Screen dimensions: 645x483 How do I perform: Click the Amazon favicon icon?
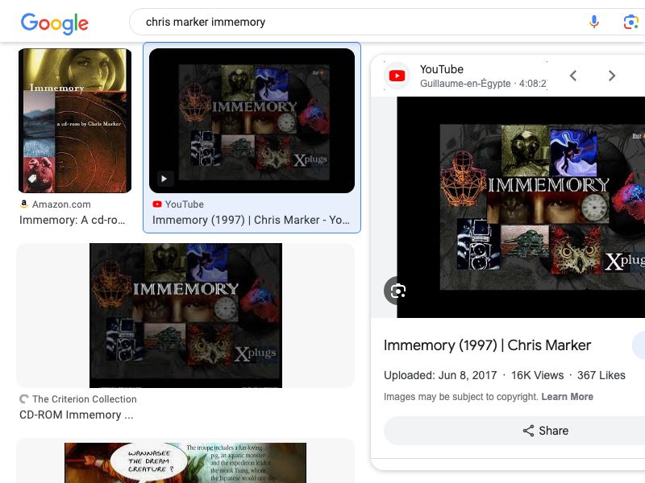point(24,204)
